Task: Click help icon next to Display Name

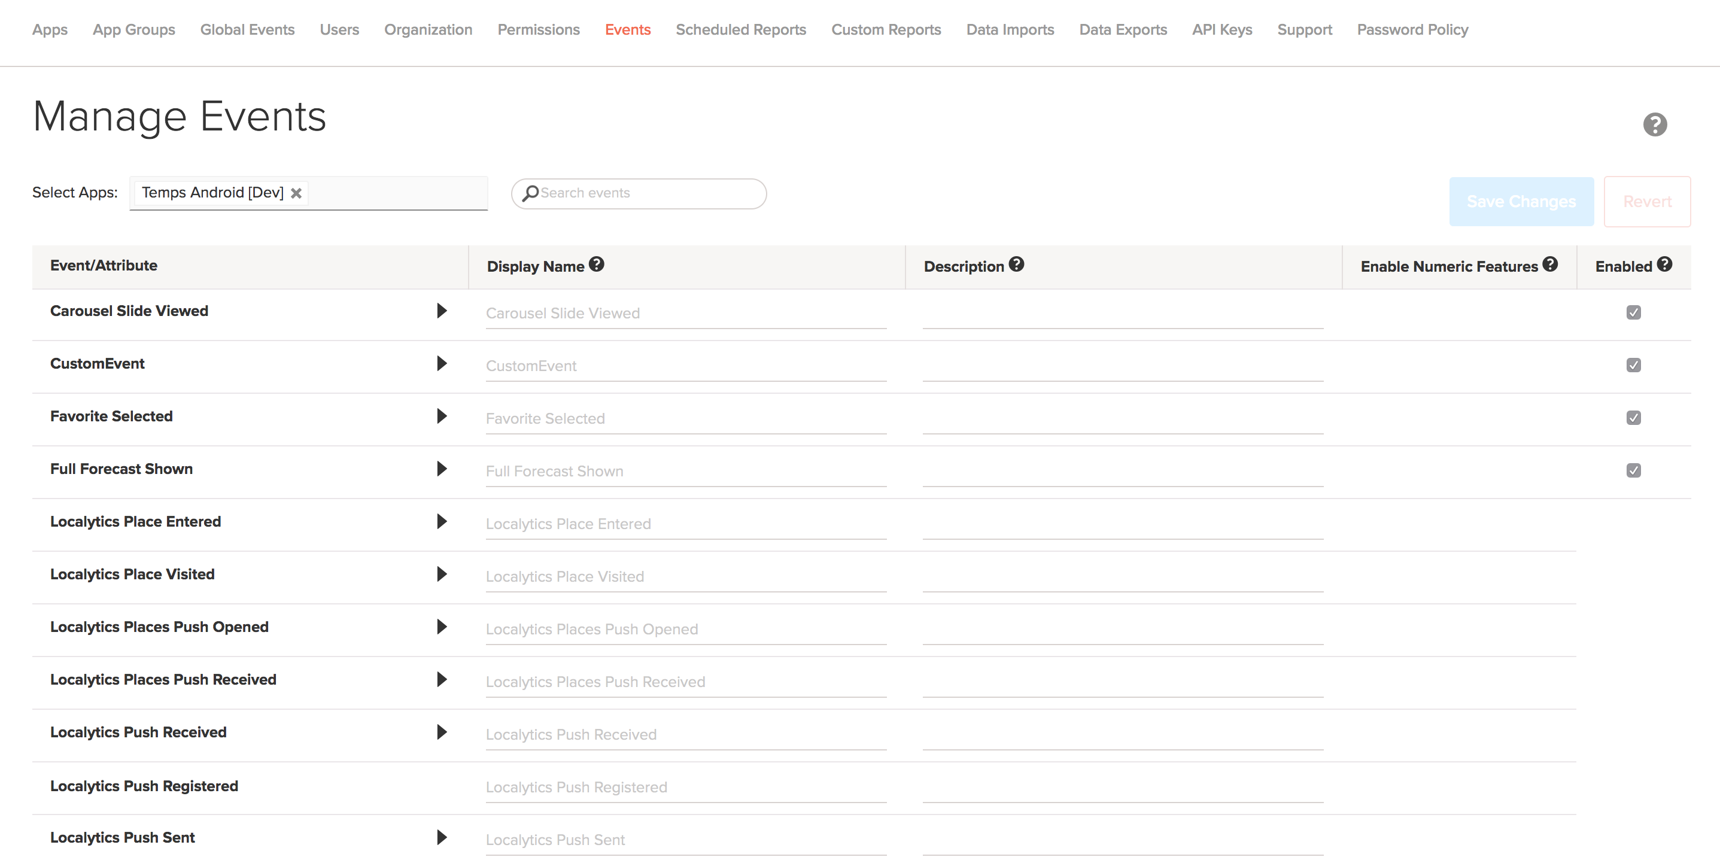Action: click(x=596, y=265)
